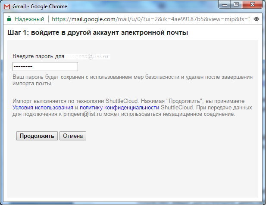Click the Gmail - Google Chrome window title

(40, 6)
